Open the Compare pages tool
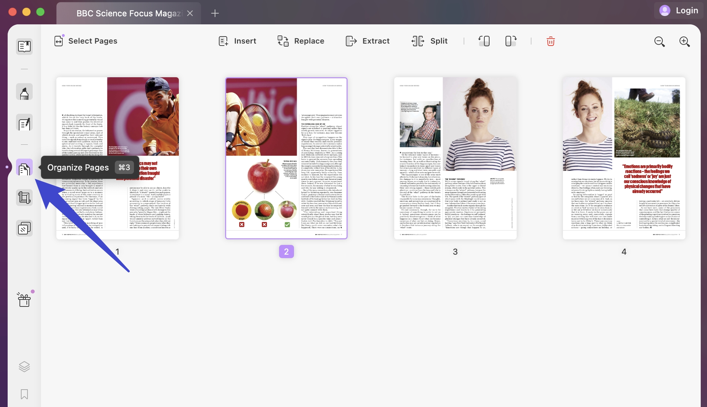Screen dimensions: 707x407 coord(24,228)
